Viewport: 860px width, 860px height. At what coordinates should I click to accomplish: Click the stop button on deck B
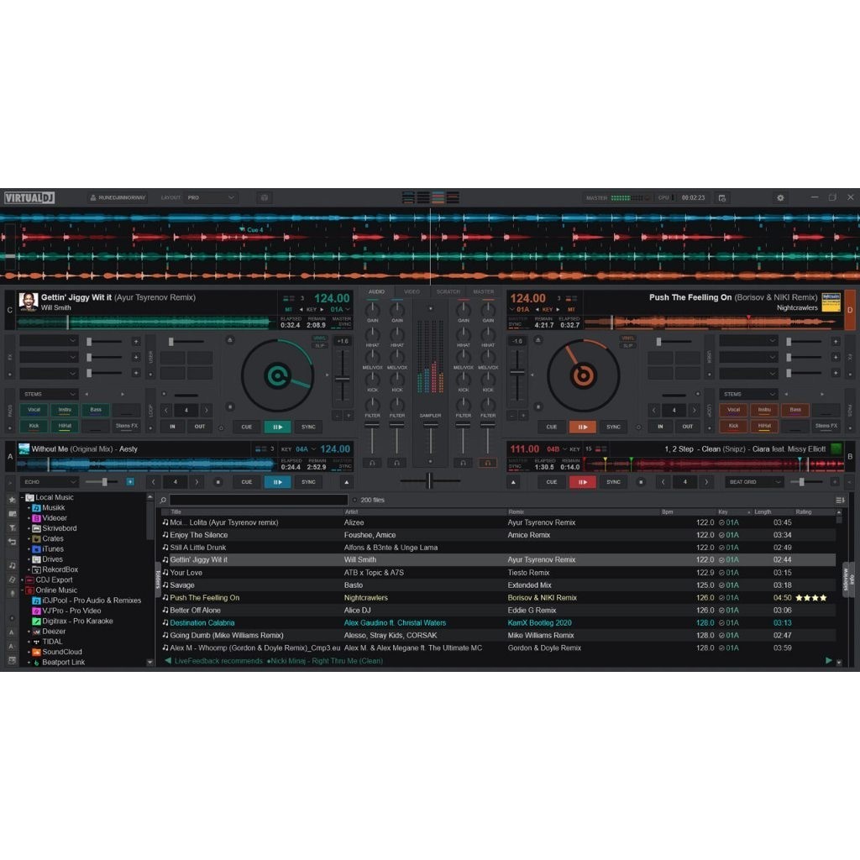(x=640, y=482)
